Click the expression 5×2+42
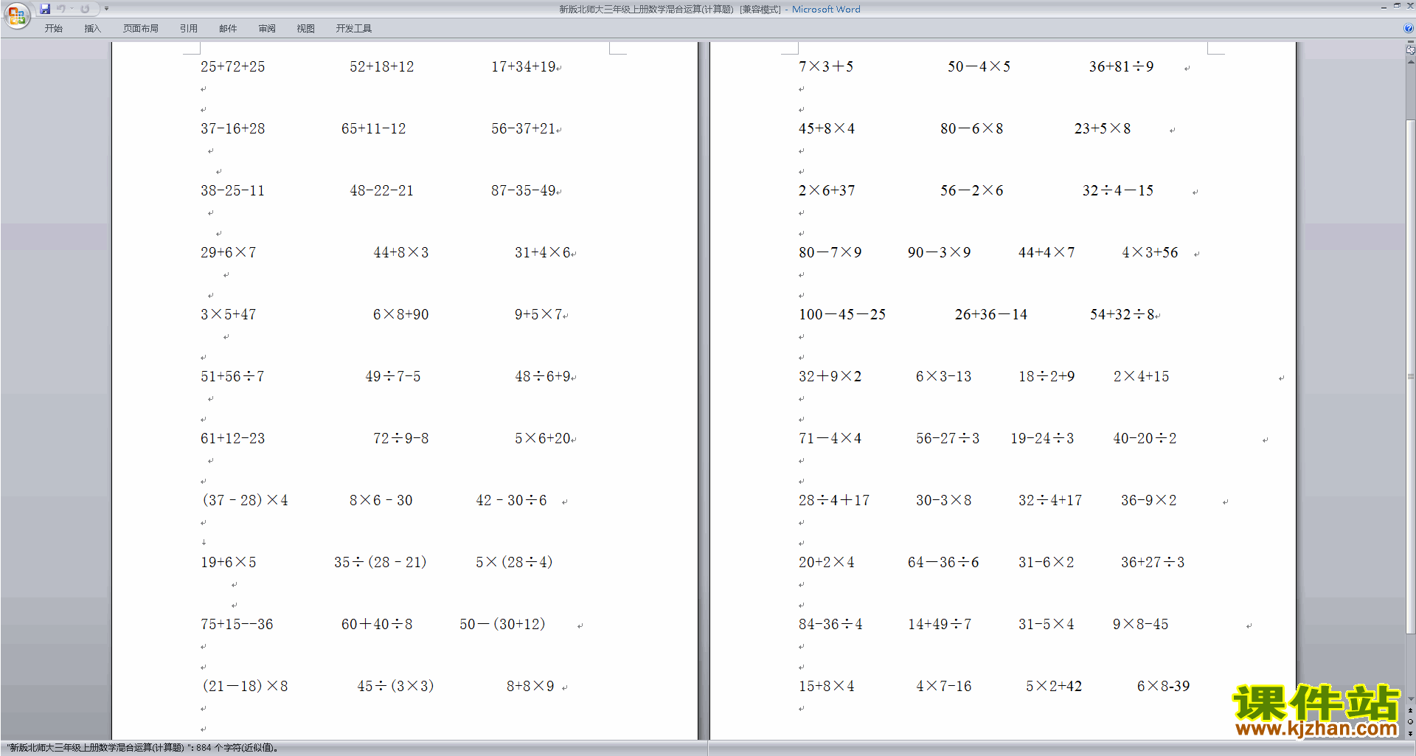Image resolution: width=1416 pixels, height=756 pixels. click(1054, 686)
